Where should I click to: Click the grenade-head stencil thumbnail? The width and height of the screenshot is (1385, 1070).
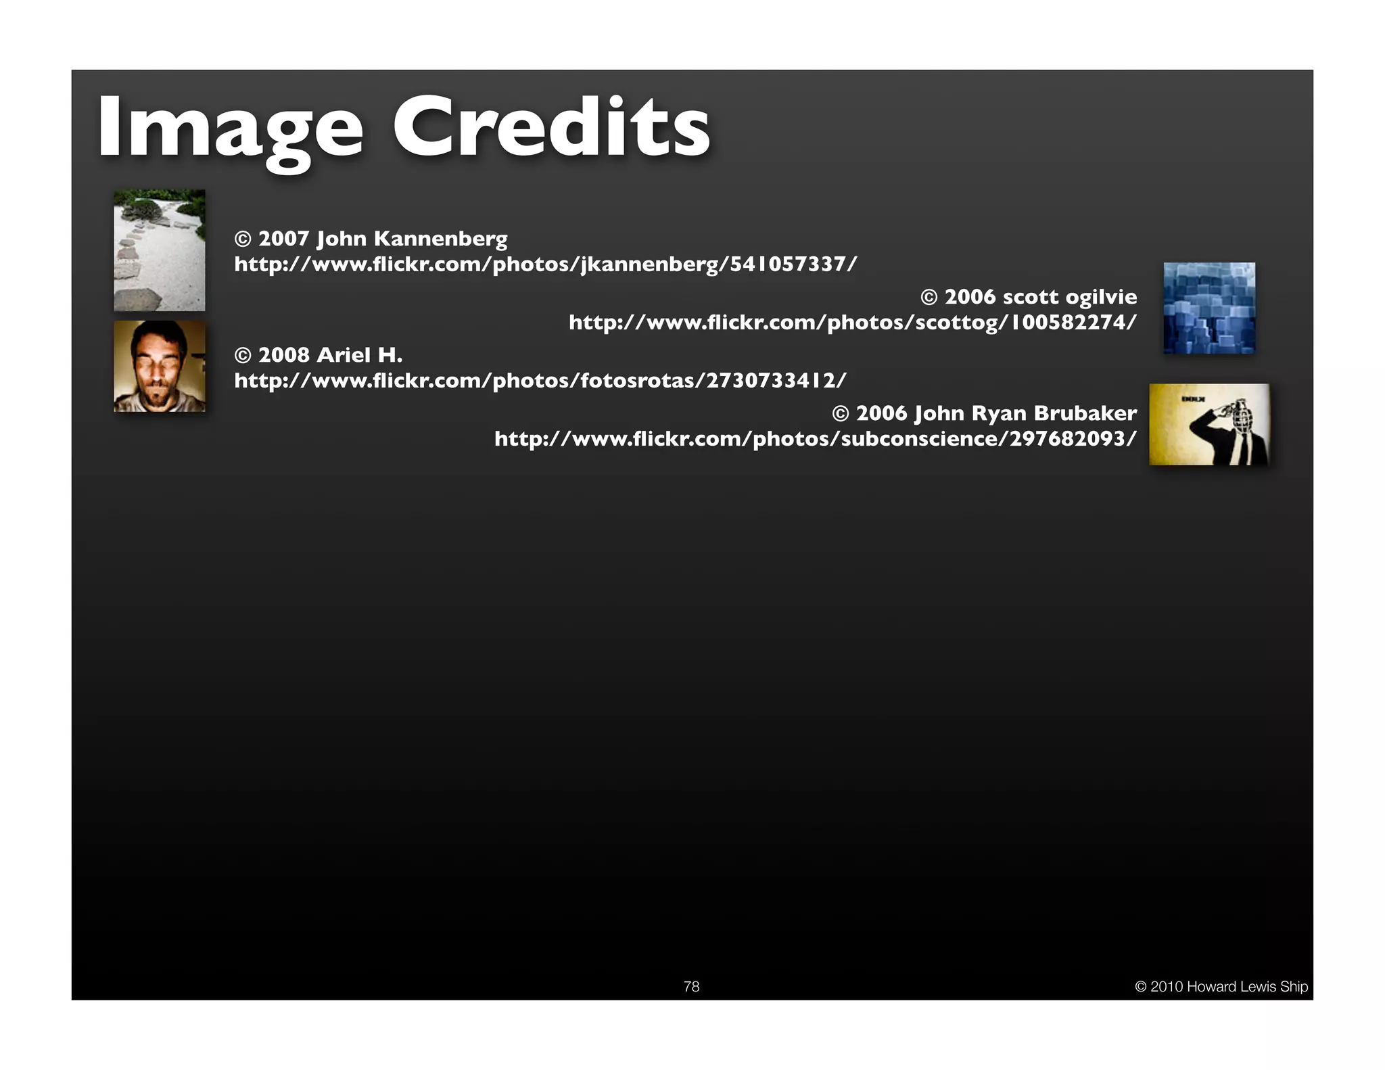(1208, 424)
